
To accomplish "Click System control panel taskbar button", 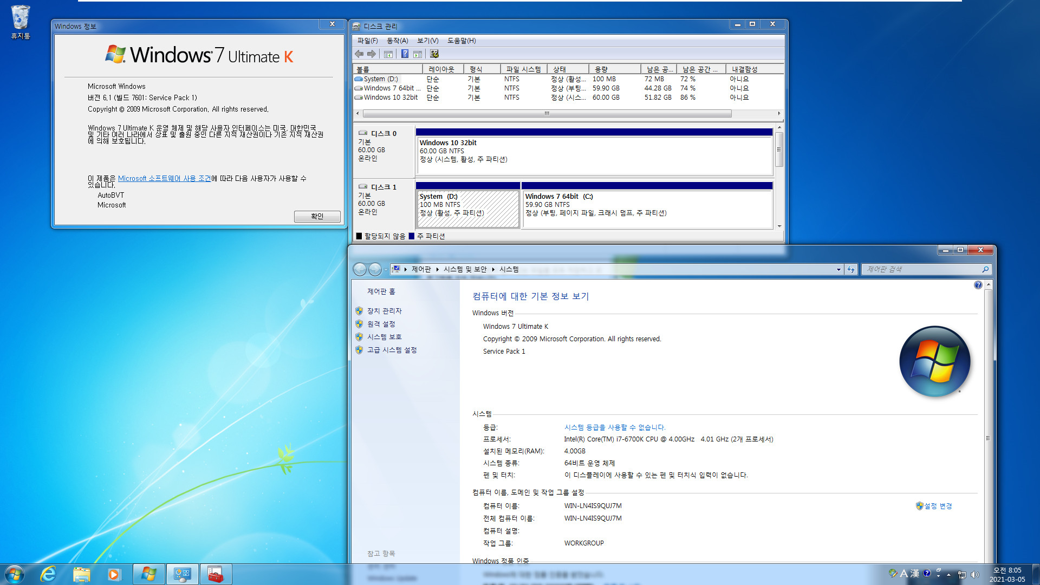I will (183, 574).
